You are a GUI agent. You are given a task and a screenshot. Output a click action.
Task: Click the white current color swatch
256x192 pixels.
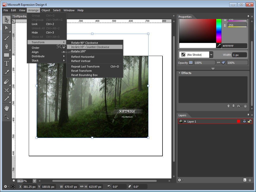coord(197,45)
